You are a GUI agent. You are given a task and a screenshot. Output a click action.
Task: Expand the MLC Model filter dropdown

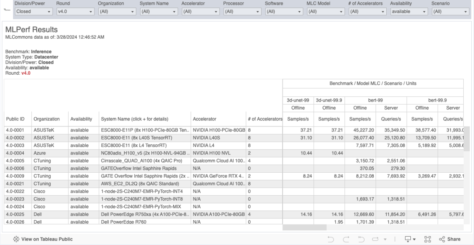[x=326, y=11]
